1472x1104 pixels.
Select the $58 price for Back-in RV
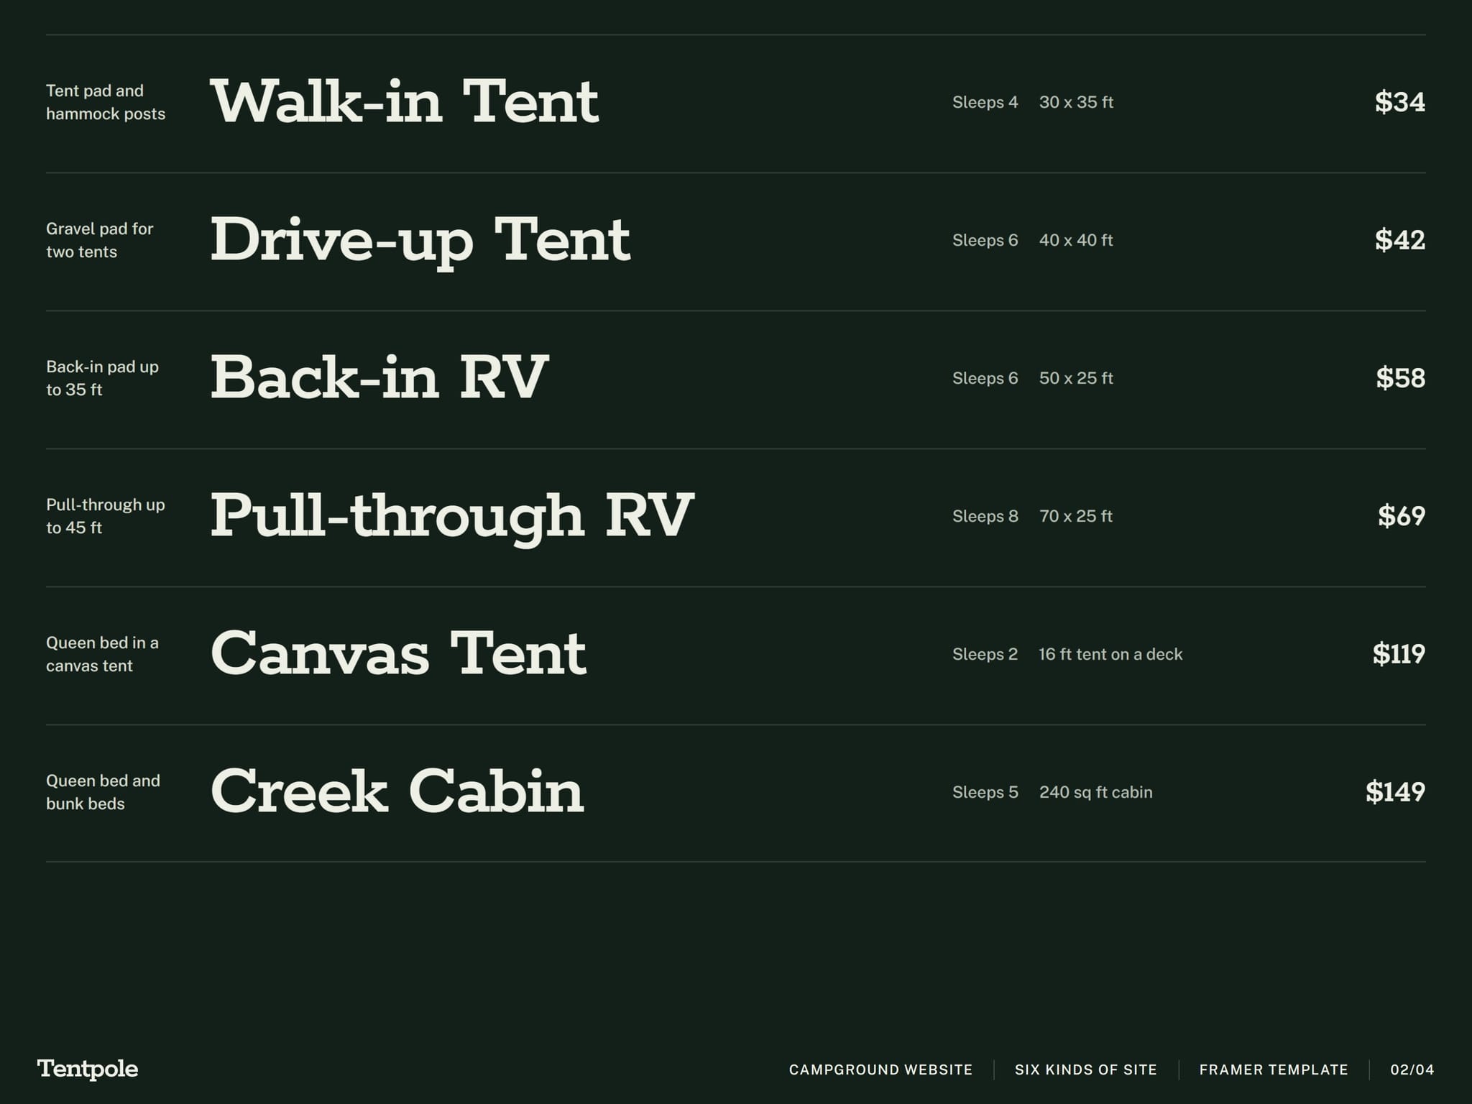(x=1400, y=378)
